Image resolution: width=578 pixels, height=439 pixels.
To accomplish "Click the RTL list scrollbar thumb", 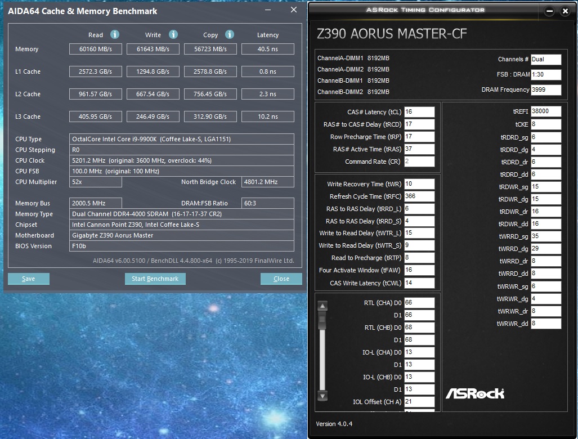I will coord(322,320).
